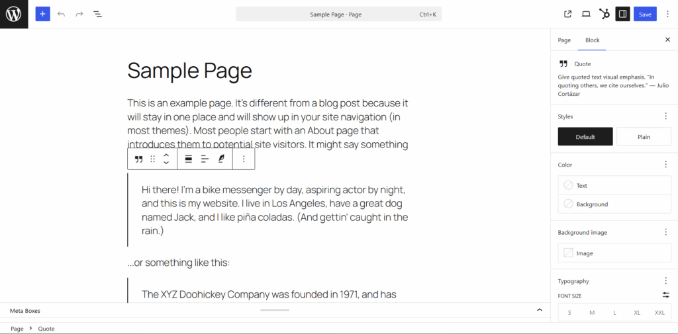
Task: Open the HubSpot sidebar icon
Action: [x=605, y=15]
